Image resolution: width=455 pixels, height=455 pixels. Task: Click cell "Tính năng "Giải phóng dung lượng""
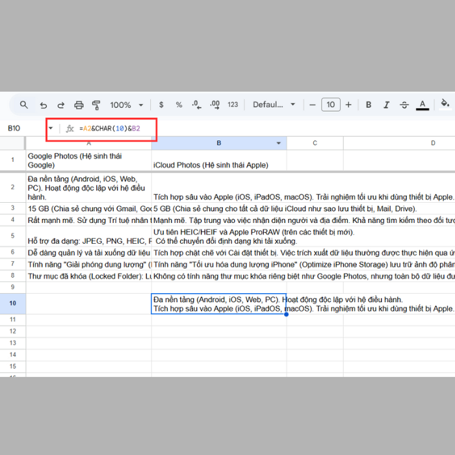tap(89, 265)
